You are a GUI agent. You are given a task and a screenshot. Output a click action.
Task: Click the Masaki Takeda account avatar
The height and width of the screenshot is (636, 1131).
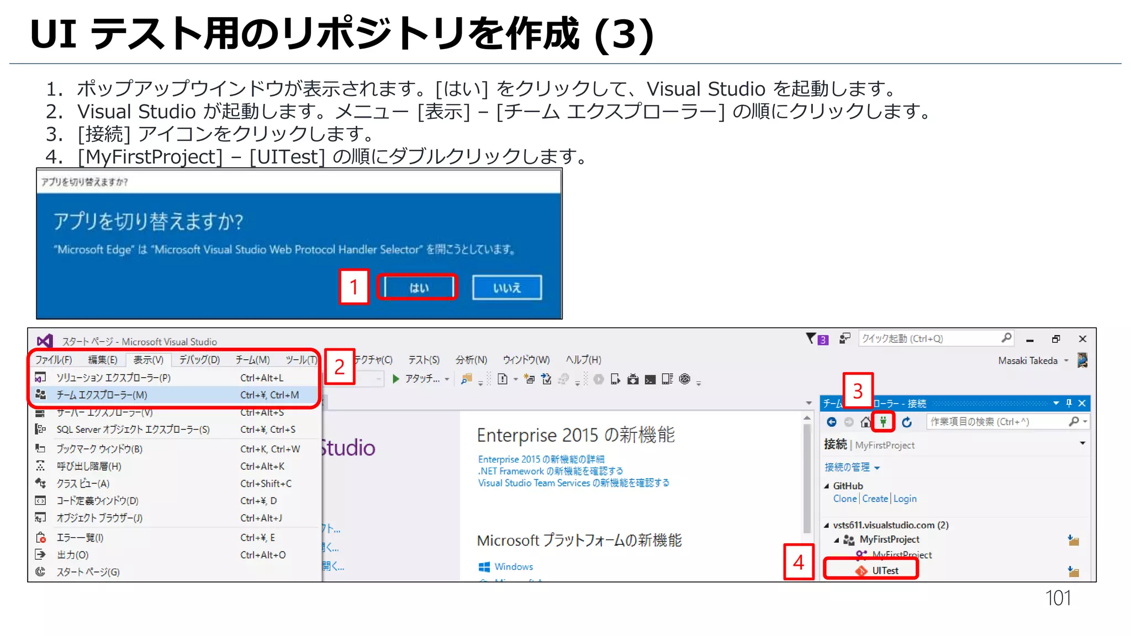pos(1082,361)
